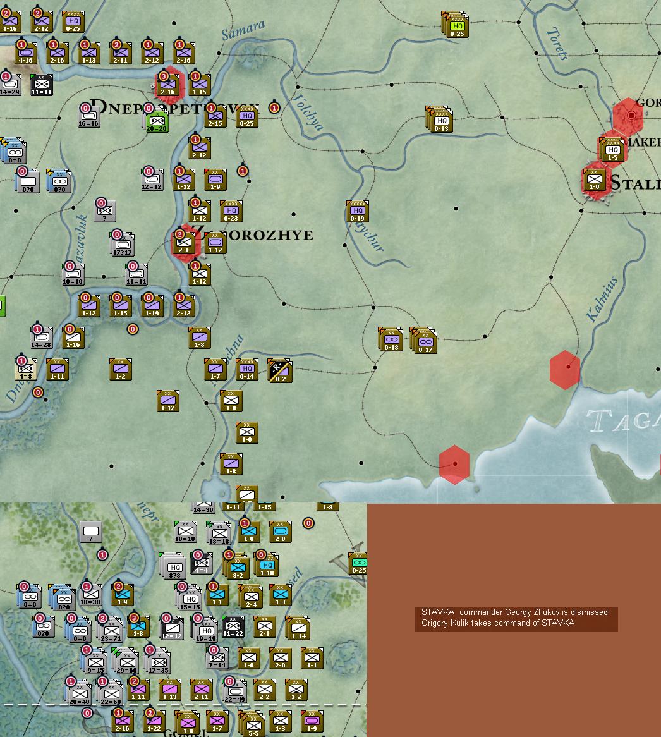The height and width of the screenshot is (737, 661).
Task: Select the 17=35 counter stack
Action: [x=159, y=663]
